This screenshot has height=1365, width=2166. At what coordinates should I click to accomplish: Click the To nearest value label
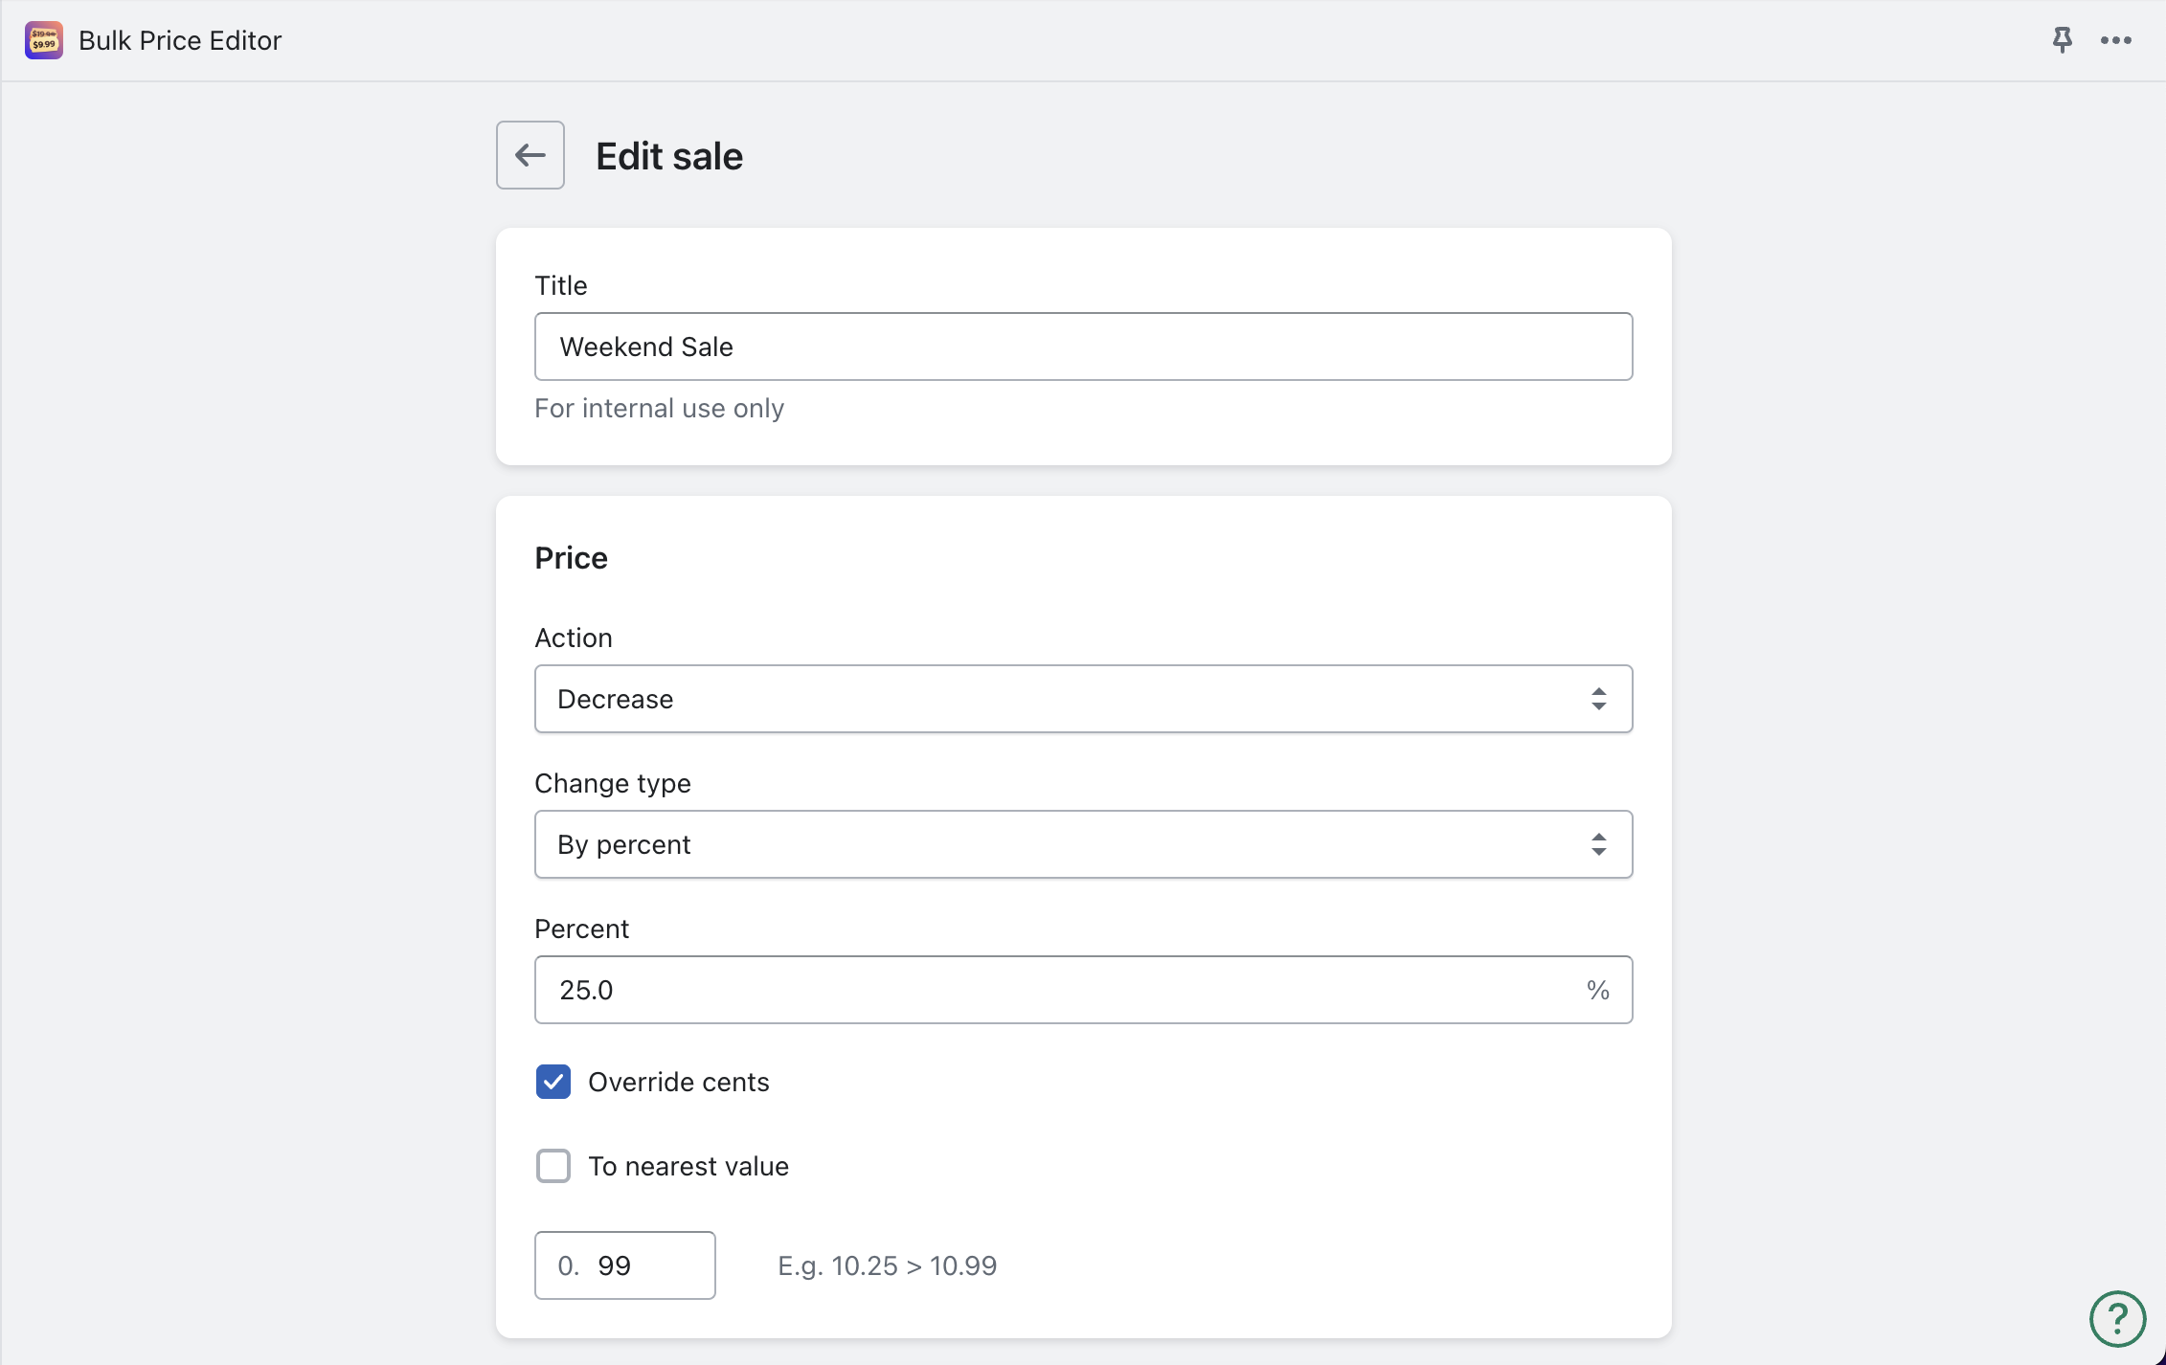688,1166
